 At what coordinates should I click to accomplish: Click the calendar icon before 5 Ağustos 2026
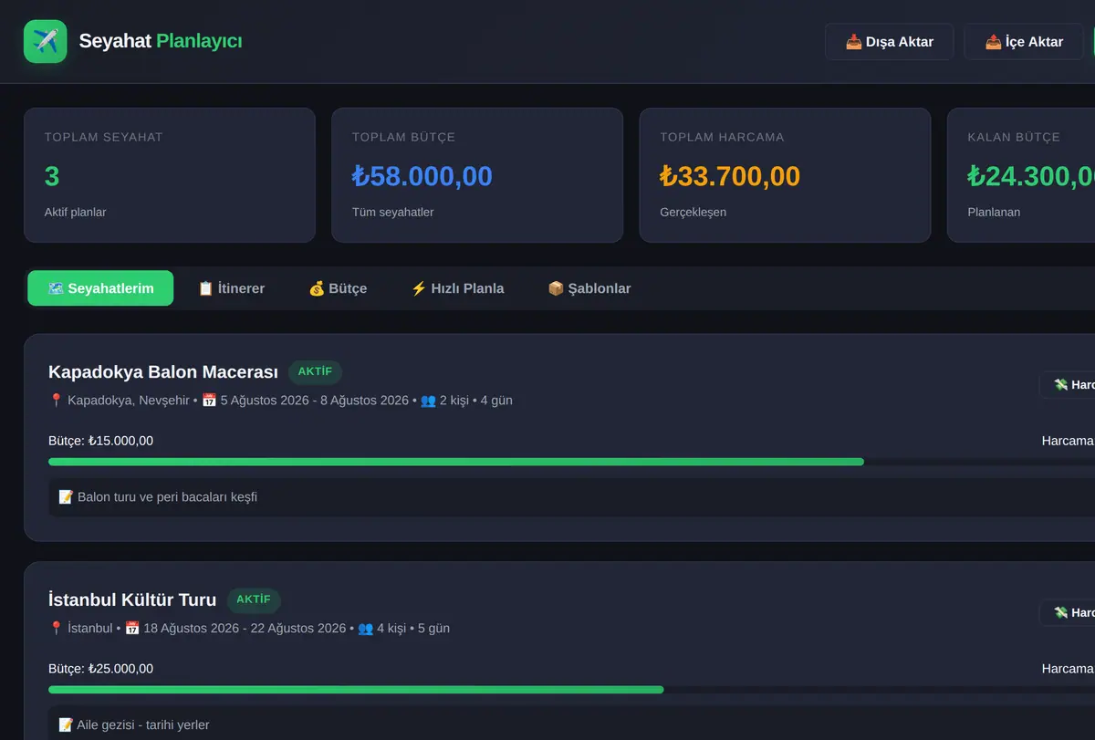209,401
